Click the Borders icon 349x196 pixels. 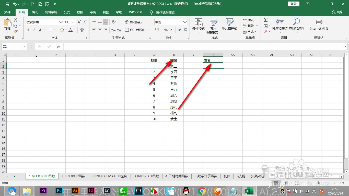(51, 30)
